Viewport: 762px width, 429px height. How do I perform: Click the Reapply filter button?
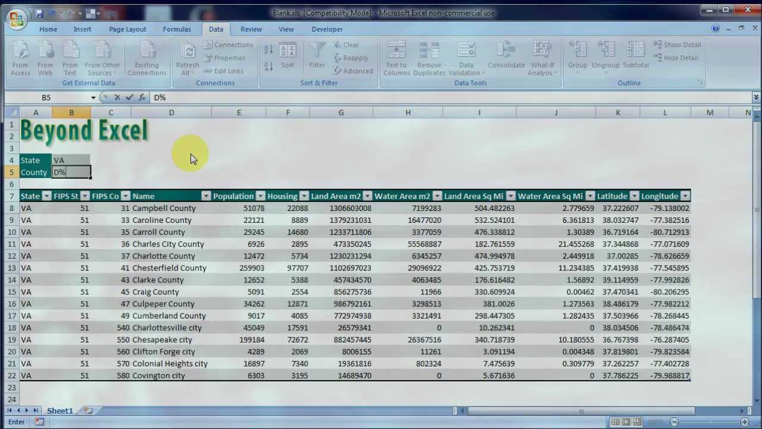[x=350, y=58]
